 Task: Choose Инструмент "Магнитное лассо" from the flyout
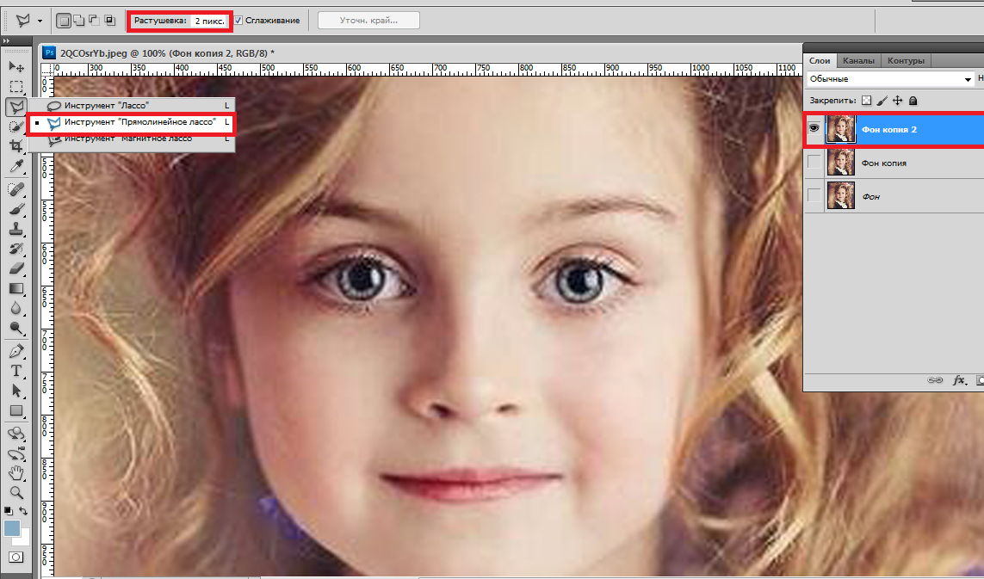[x=132, y=139]
